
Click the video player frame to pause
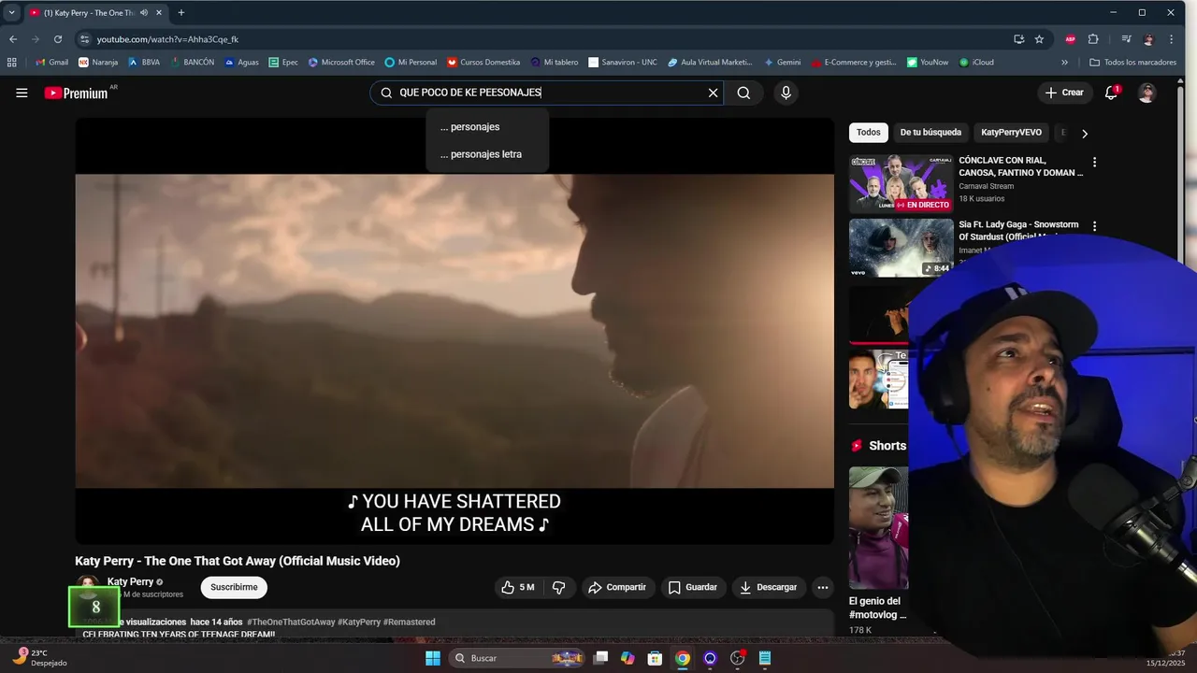(454, 331)
